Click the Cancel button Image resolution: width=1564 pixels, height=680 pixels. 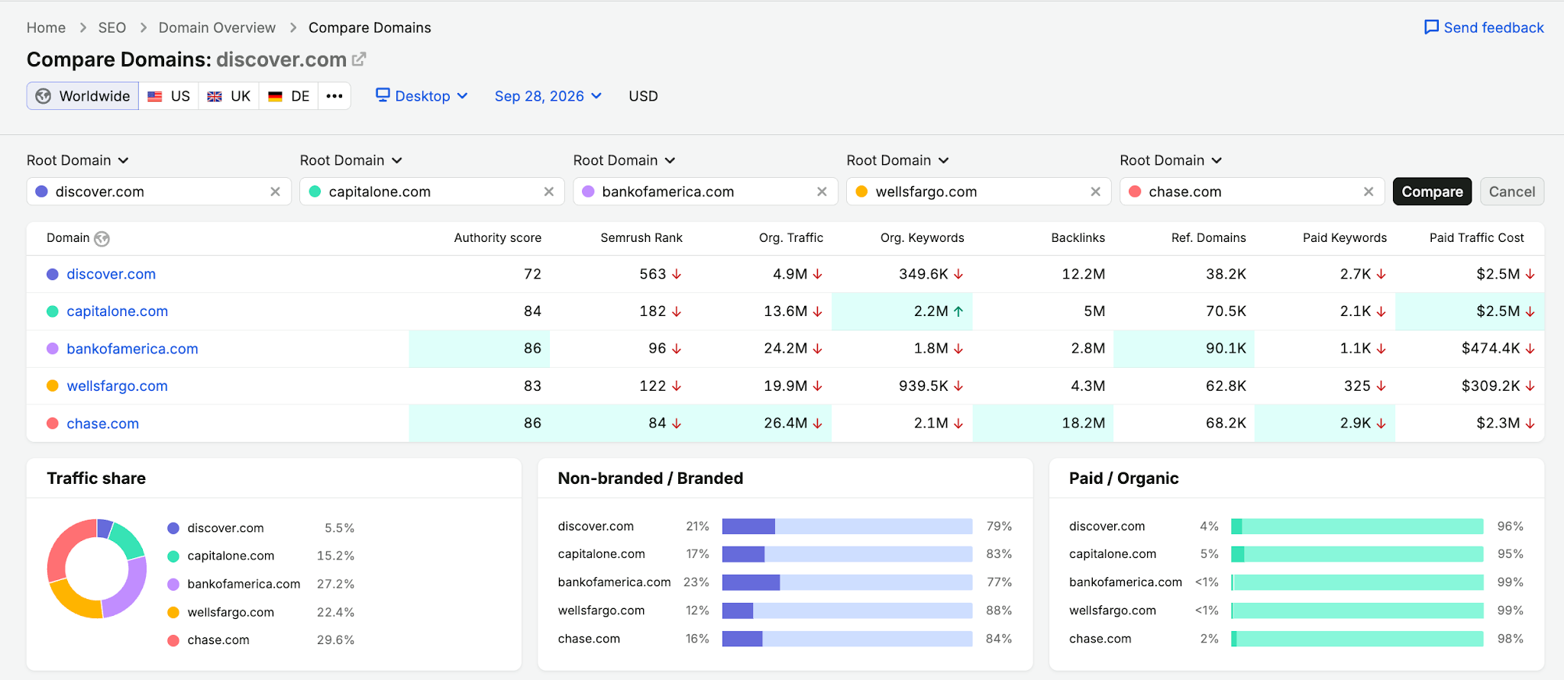1511,192
